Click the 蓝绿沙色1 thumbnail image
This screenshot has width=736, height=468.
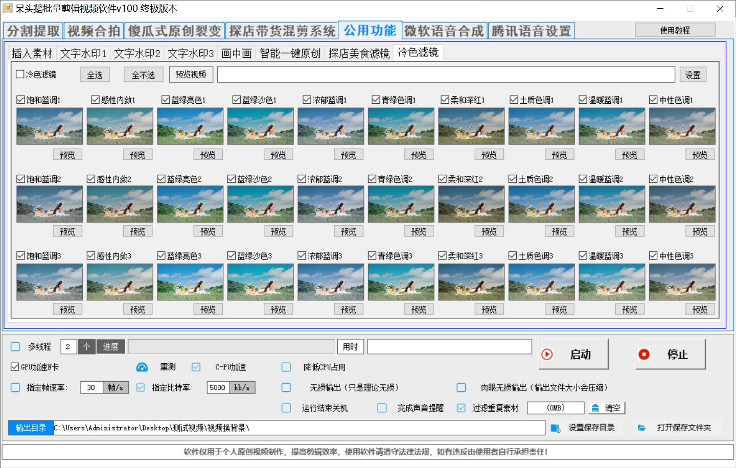(x=261, y=126)
